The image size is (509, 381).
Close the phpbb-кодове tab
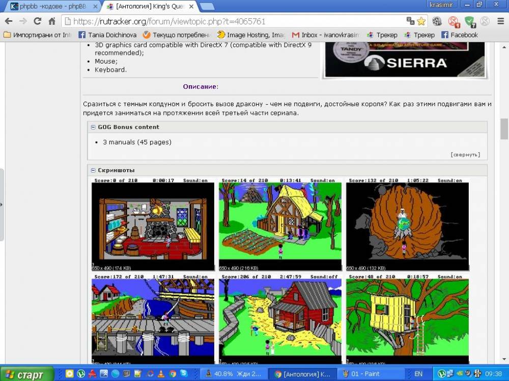click(96, 6)
